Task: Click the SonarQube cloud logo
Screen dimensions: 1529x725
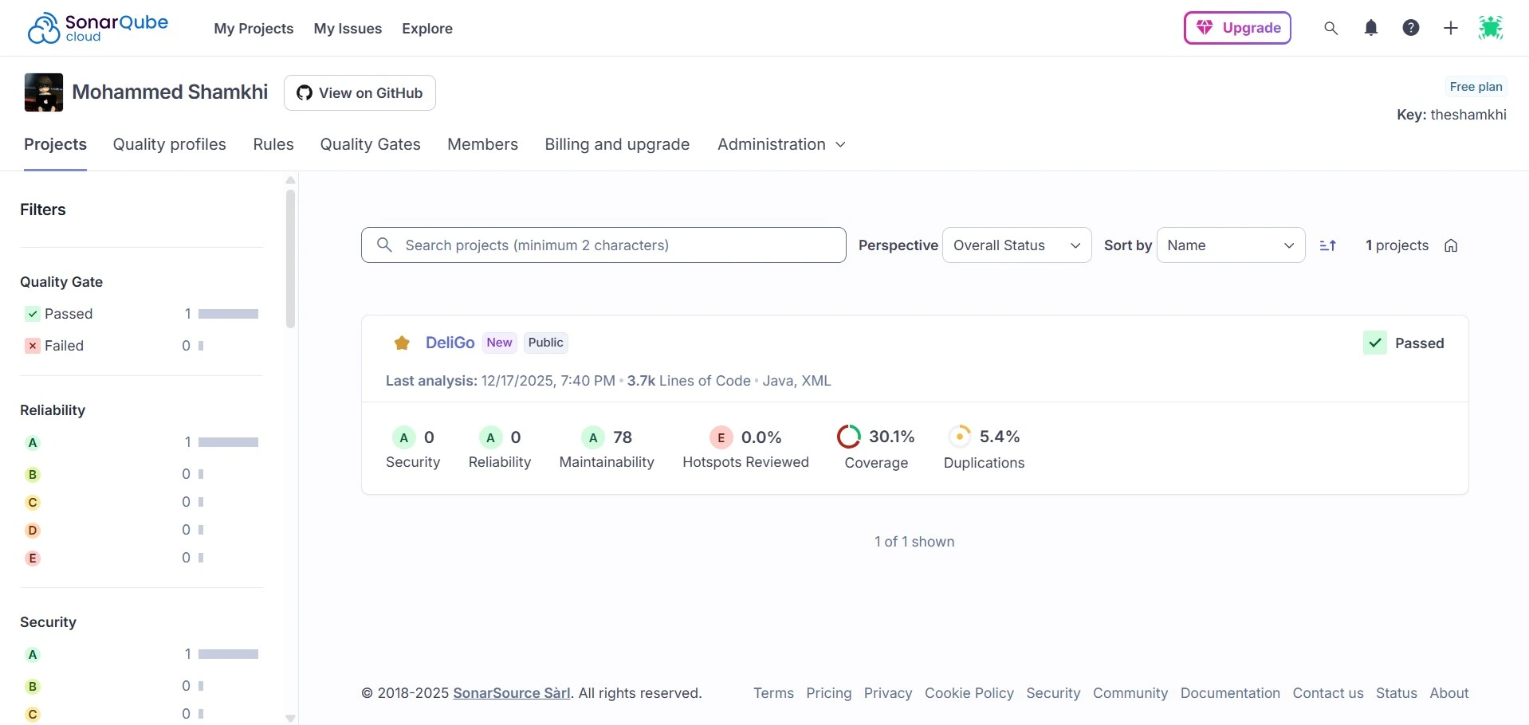Action: [x=97, y=28]
